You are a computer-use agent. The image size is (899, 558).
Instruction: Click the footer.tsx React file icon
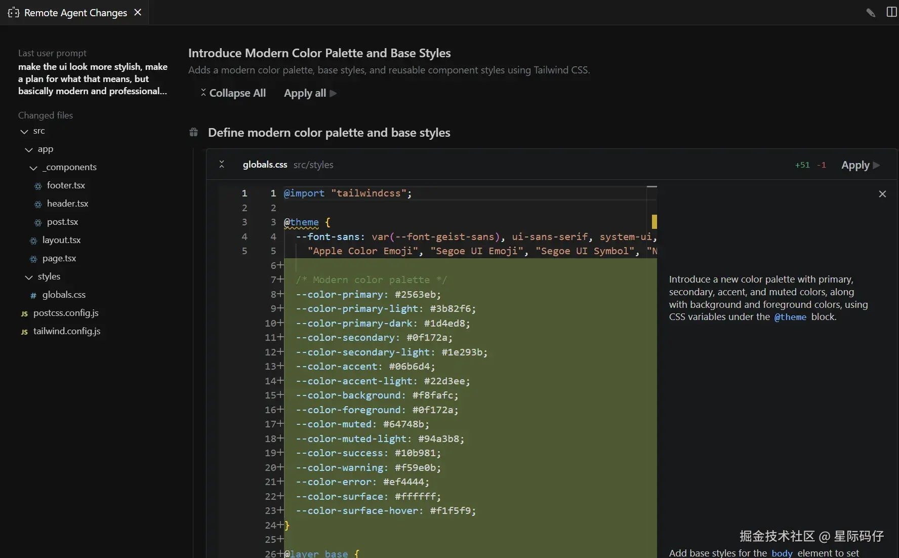[x=38, y=186]
